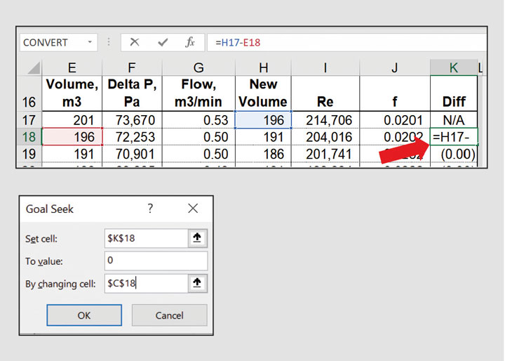Close the Goal Seek dialog
This screenshot has height=361, width=505.
click(193, 209)
